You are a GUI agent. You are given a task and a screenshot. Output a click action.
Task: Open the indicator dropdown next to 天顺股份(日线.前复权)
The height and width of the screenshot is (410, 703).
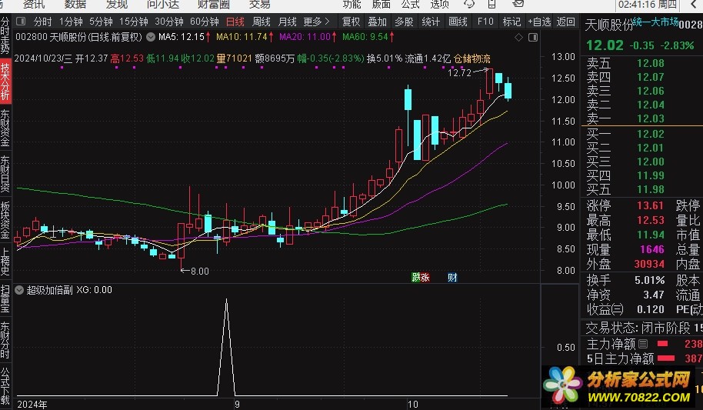(151, 37)
